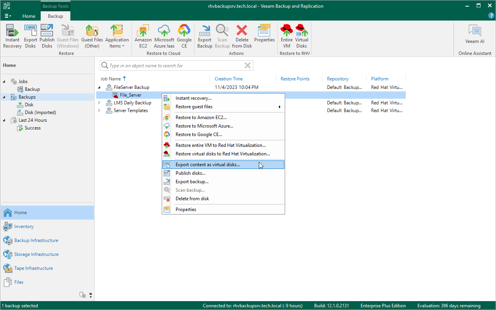
Task: Click Delete from Disk ribbon icon
Action: [x=242, y=36]
